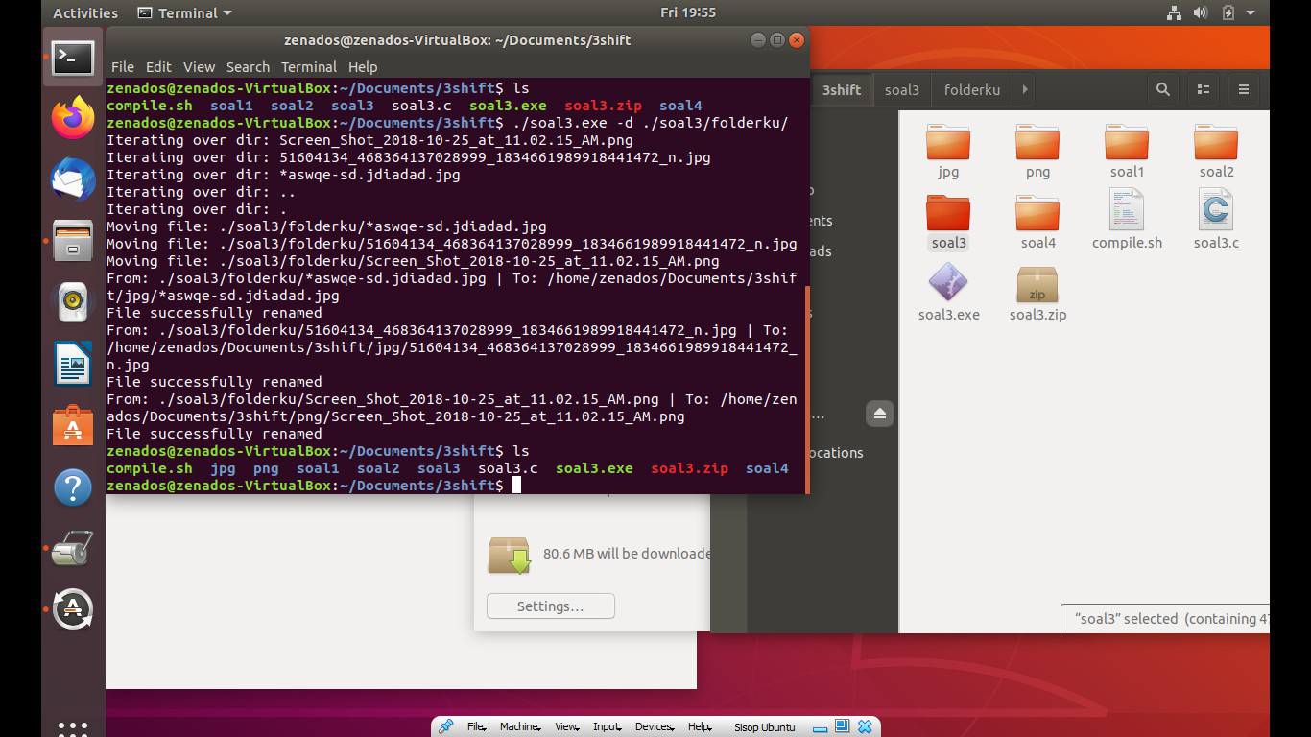Switch Files to list view
Image resolution: width=1311 pixels, height=737 pixels.
click(x=1203, y=88)
